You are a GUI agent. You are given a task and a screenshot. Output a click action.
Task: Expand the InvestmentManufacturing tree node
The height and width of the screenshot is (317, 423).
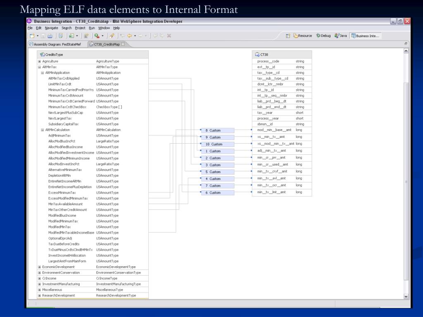39,284
